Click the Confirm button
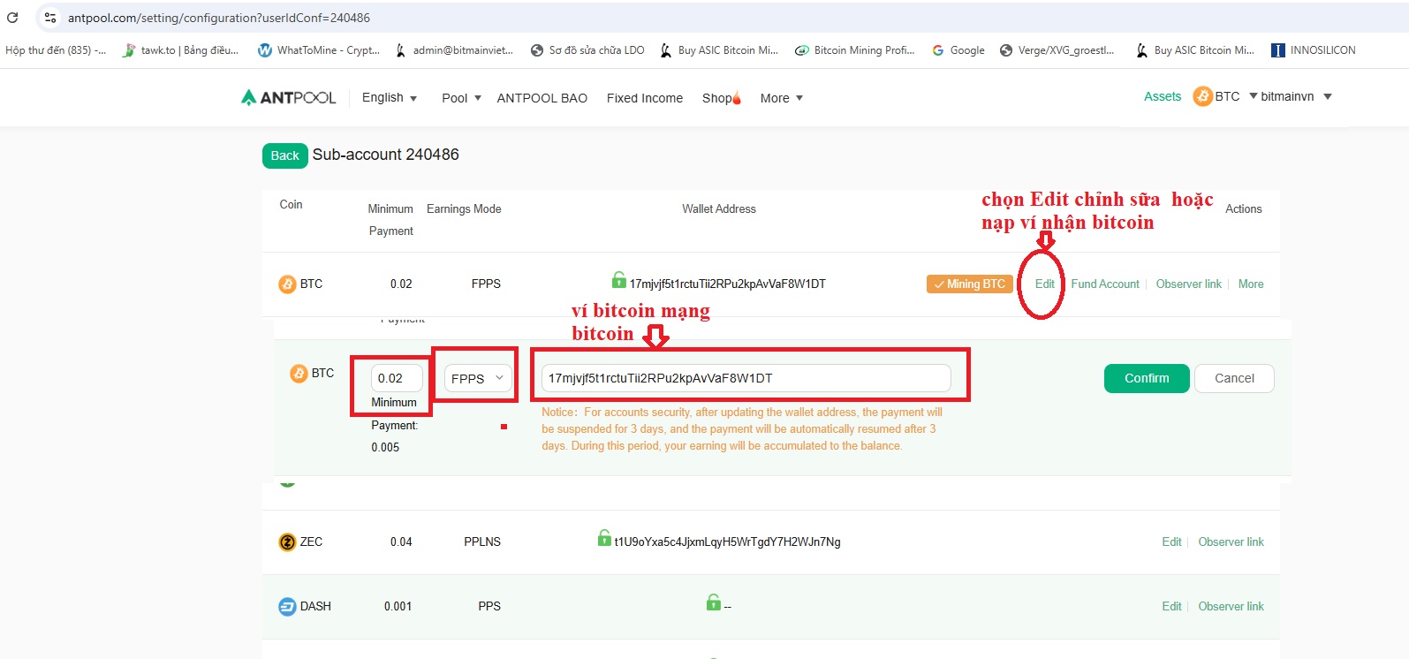Screen dimensions: 1409x659 tap(1147, 378)
